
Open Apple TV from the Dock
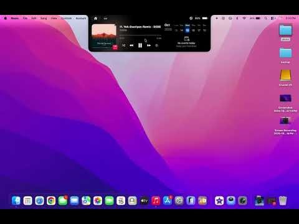click(x=145, y=200)
